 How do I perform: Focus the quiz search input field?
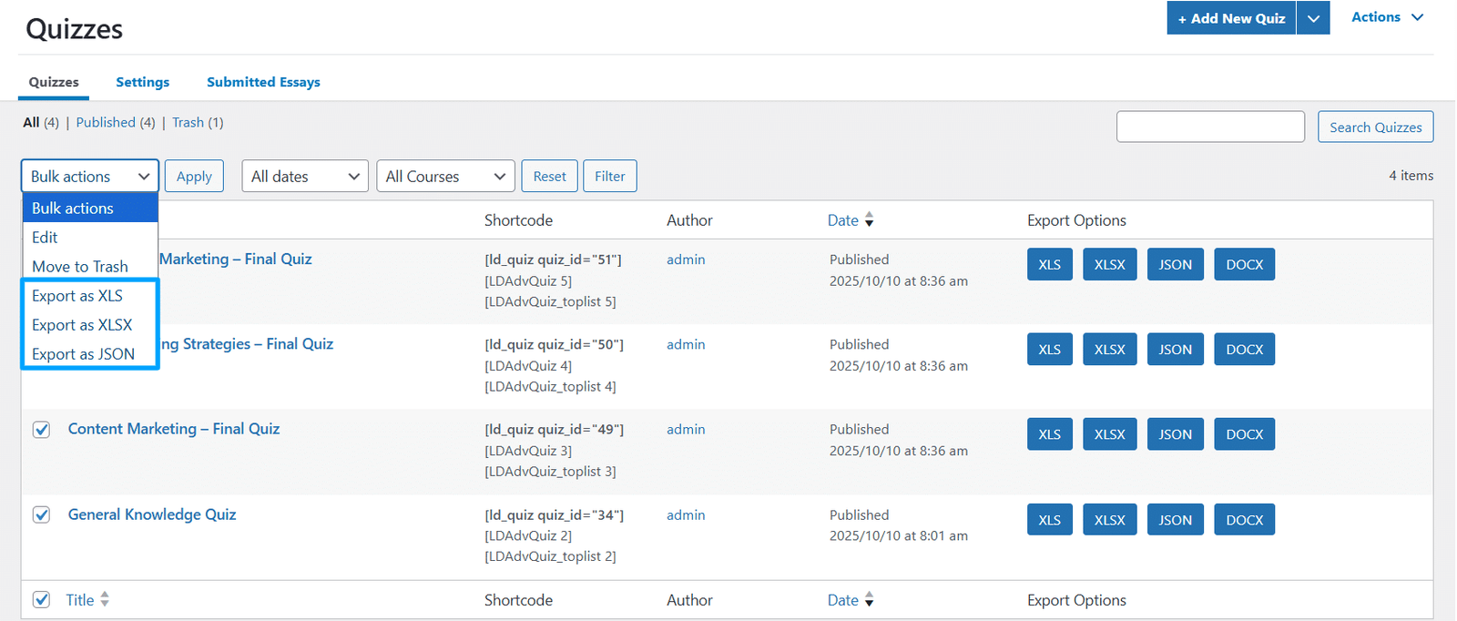click(1210, 127)
